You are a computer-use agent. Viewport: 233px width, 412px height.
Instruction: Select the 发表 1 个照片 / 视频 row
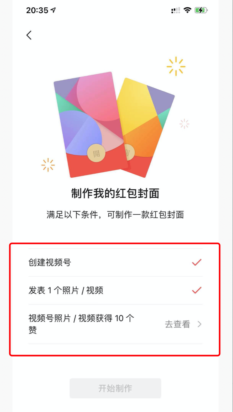coord(115,290)
